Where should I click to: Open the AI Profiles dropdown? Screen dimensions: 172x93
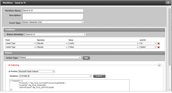pos(36,71)
